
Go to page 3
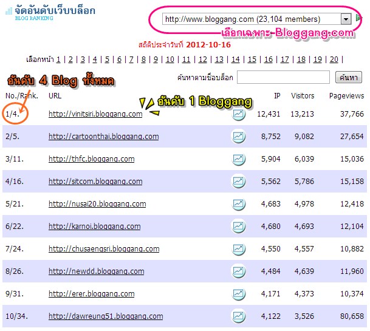tap(83, 60)
